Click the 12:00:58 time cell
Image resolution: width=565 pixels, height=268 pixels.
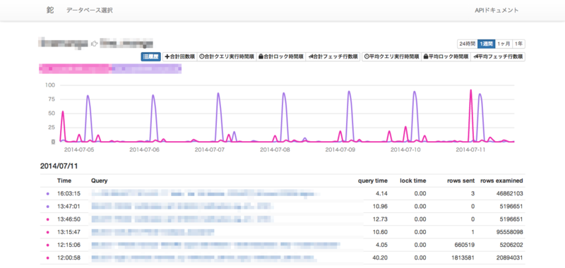point(69,257)
